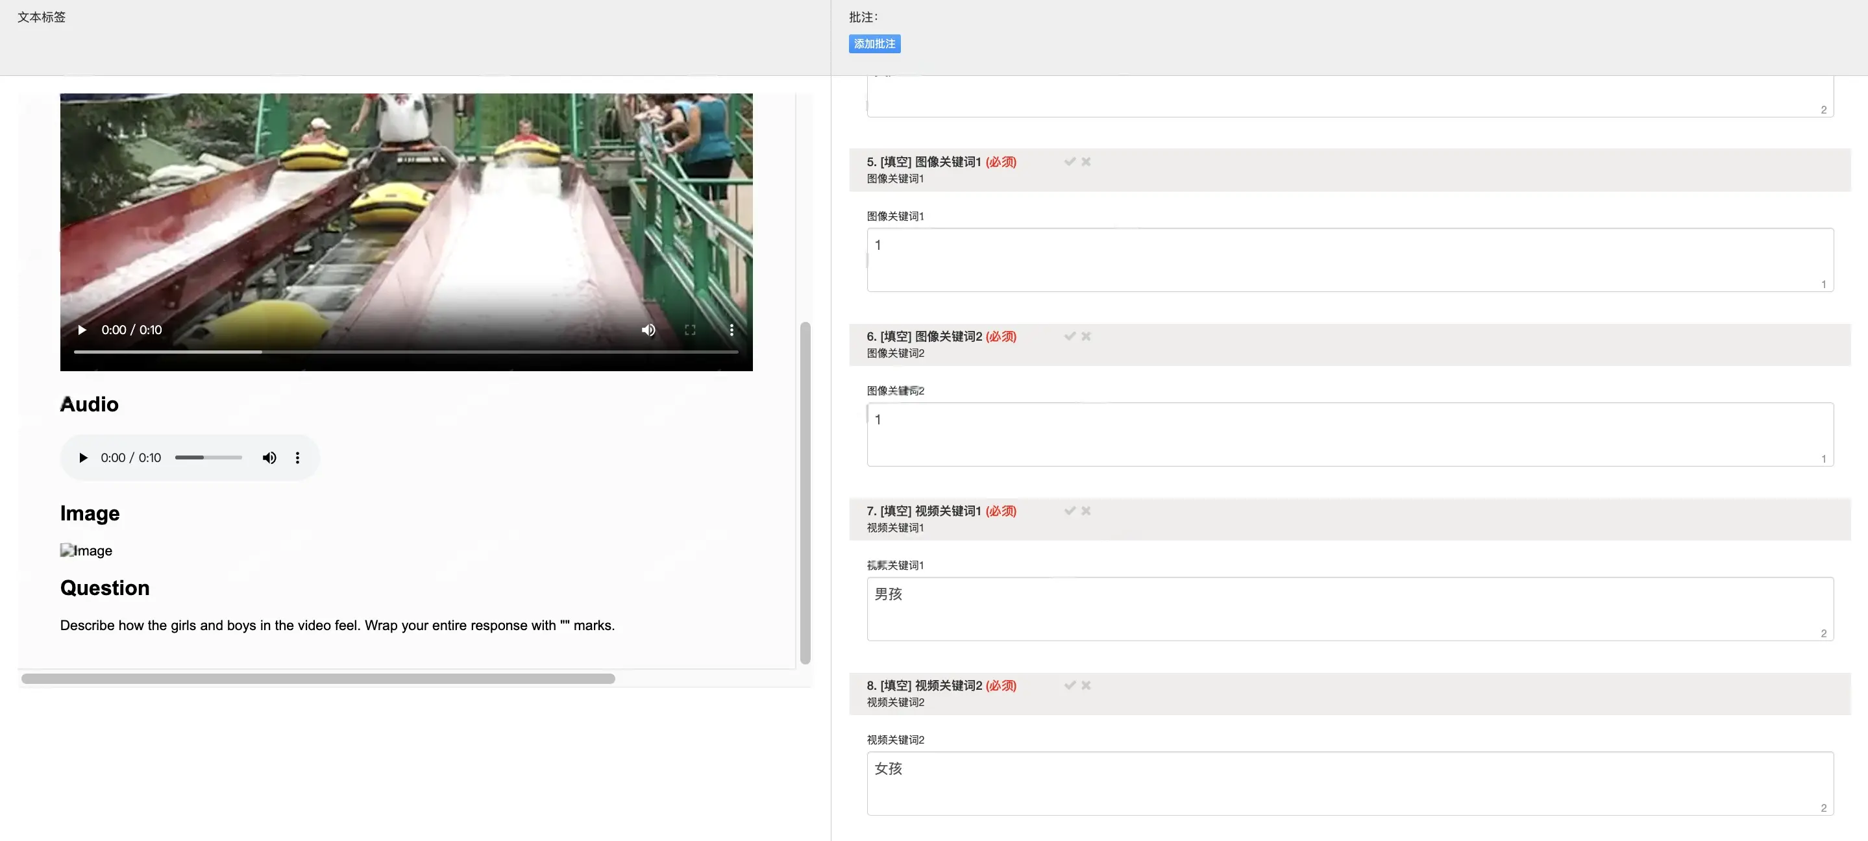Click the 添加批注 button
The height and width of the screenshot is (841, 1868).
pyautogui.click(x=874, y=43)
